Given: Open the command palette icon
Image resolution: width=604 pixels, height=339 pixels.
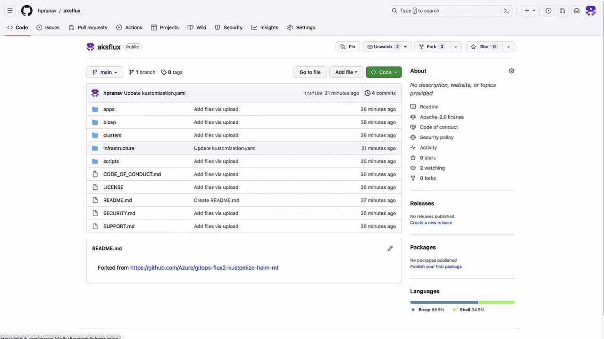Looking at the screenshot, I should coord(506,10).
